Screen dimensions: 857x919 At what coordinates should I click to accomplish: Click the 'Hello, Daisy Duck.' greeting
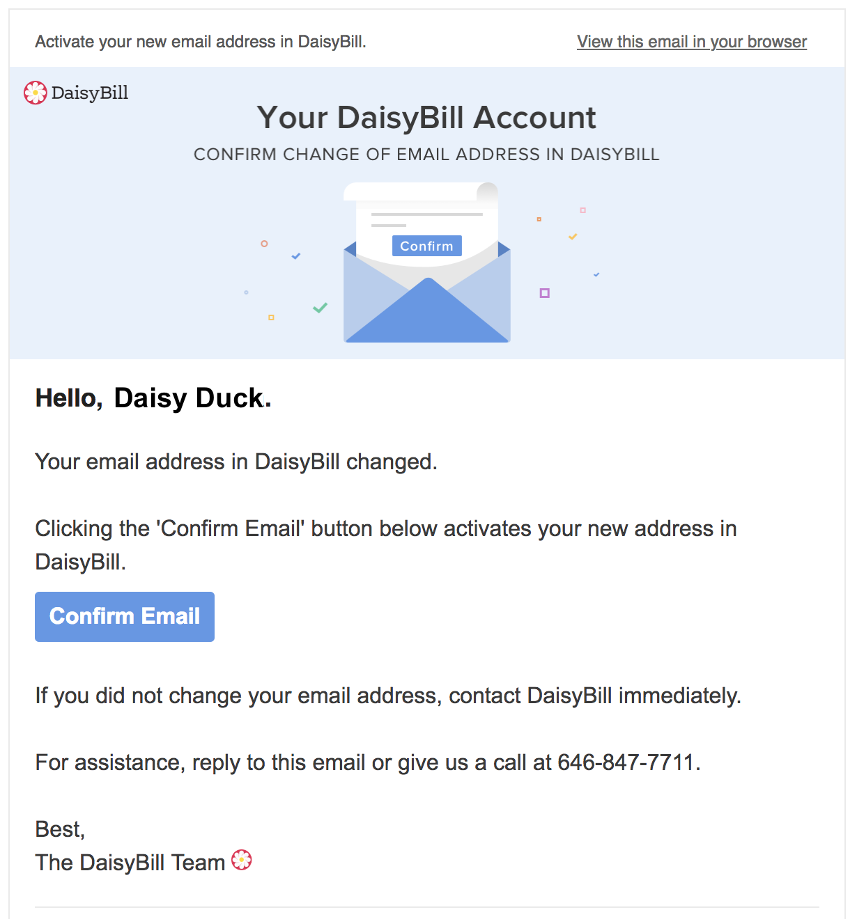(x=153, y=398)
